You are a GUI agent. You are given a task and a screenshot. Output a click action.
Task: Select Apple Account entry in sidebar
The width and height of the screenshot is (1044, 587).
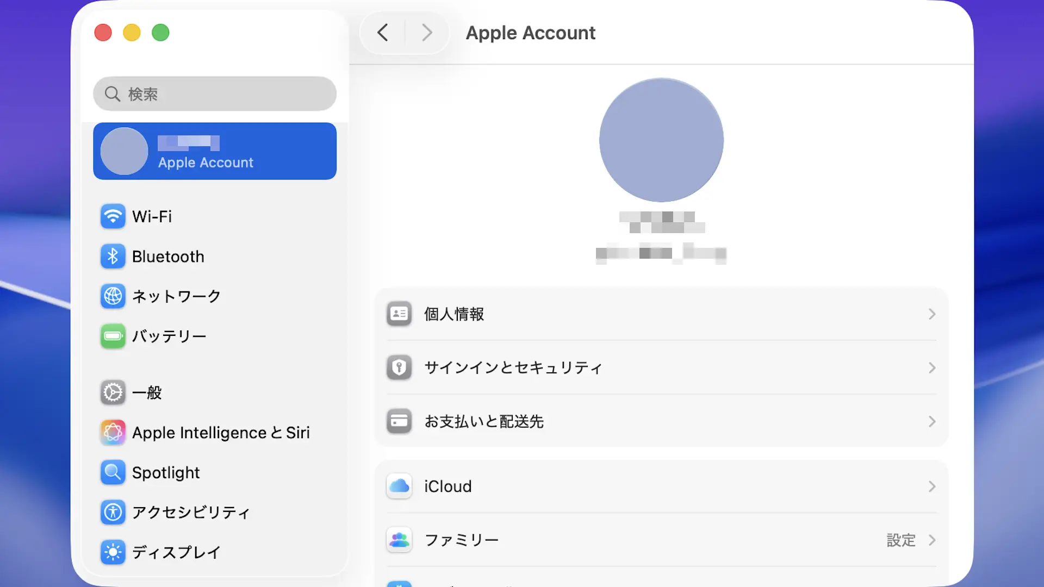[215, 151]
